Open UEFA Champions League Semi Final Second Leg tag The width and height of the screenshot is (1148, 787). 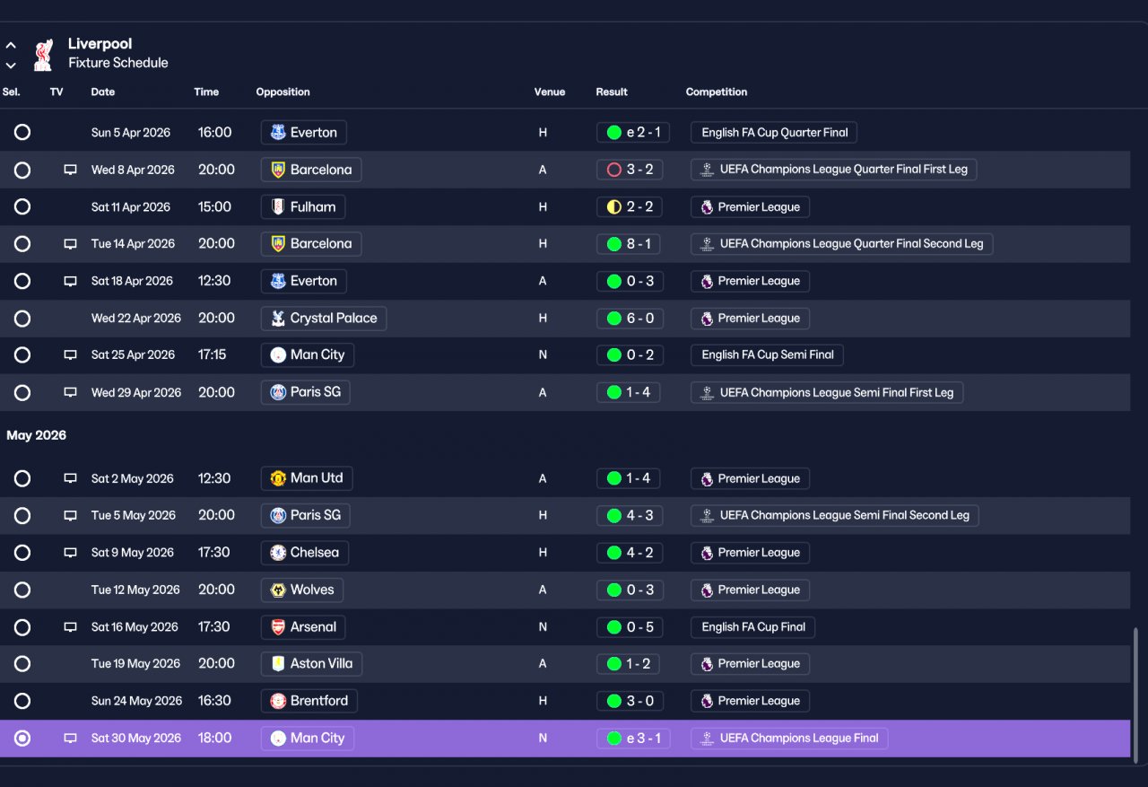click(x=835, y=516)
